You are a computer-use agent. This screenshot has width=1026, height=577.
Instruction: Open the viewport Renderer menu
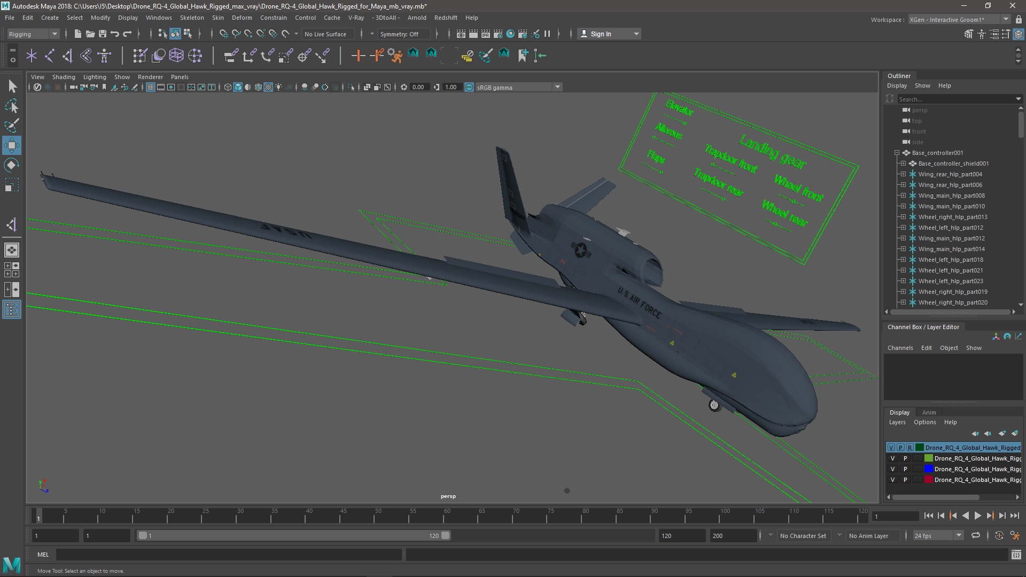pyautogui.click(x=150, y=77)
